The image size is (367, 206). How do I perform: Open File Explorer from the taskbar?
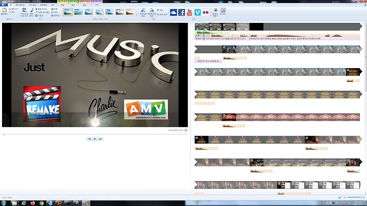click(14, 203)
